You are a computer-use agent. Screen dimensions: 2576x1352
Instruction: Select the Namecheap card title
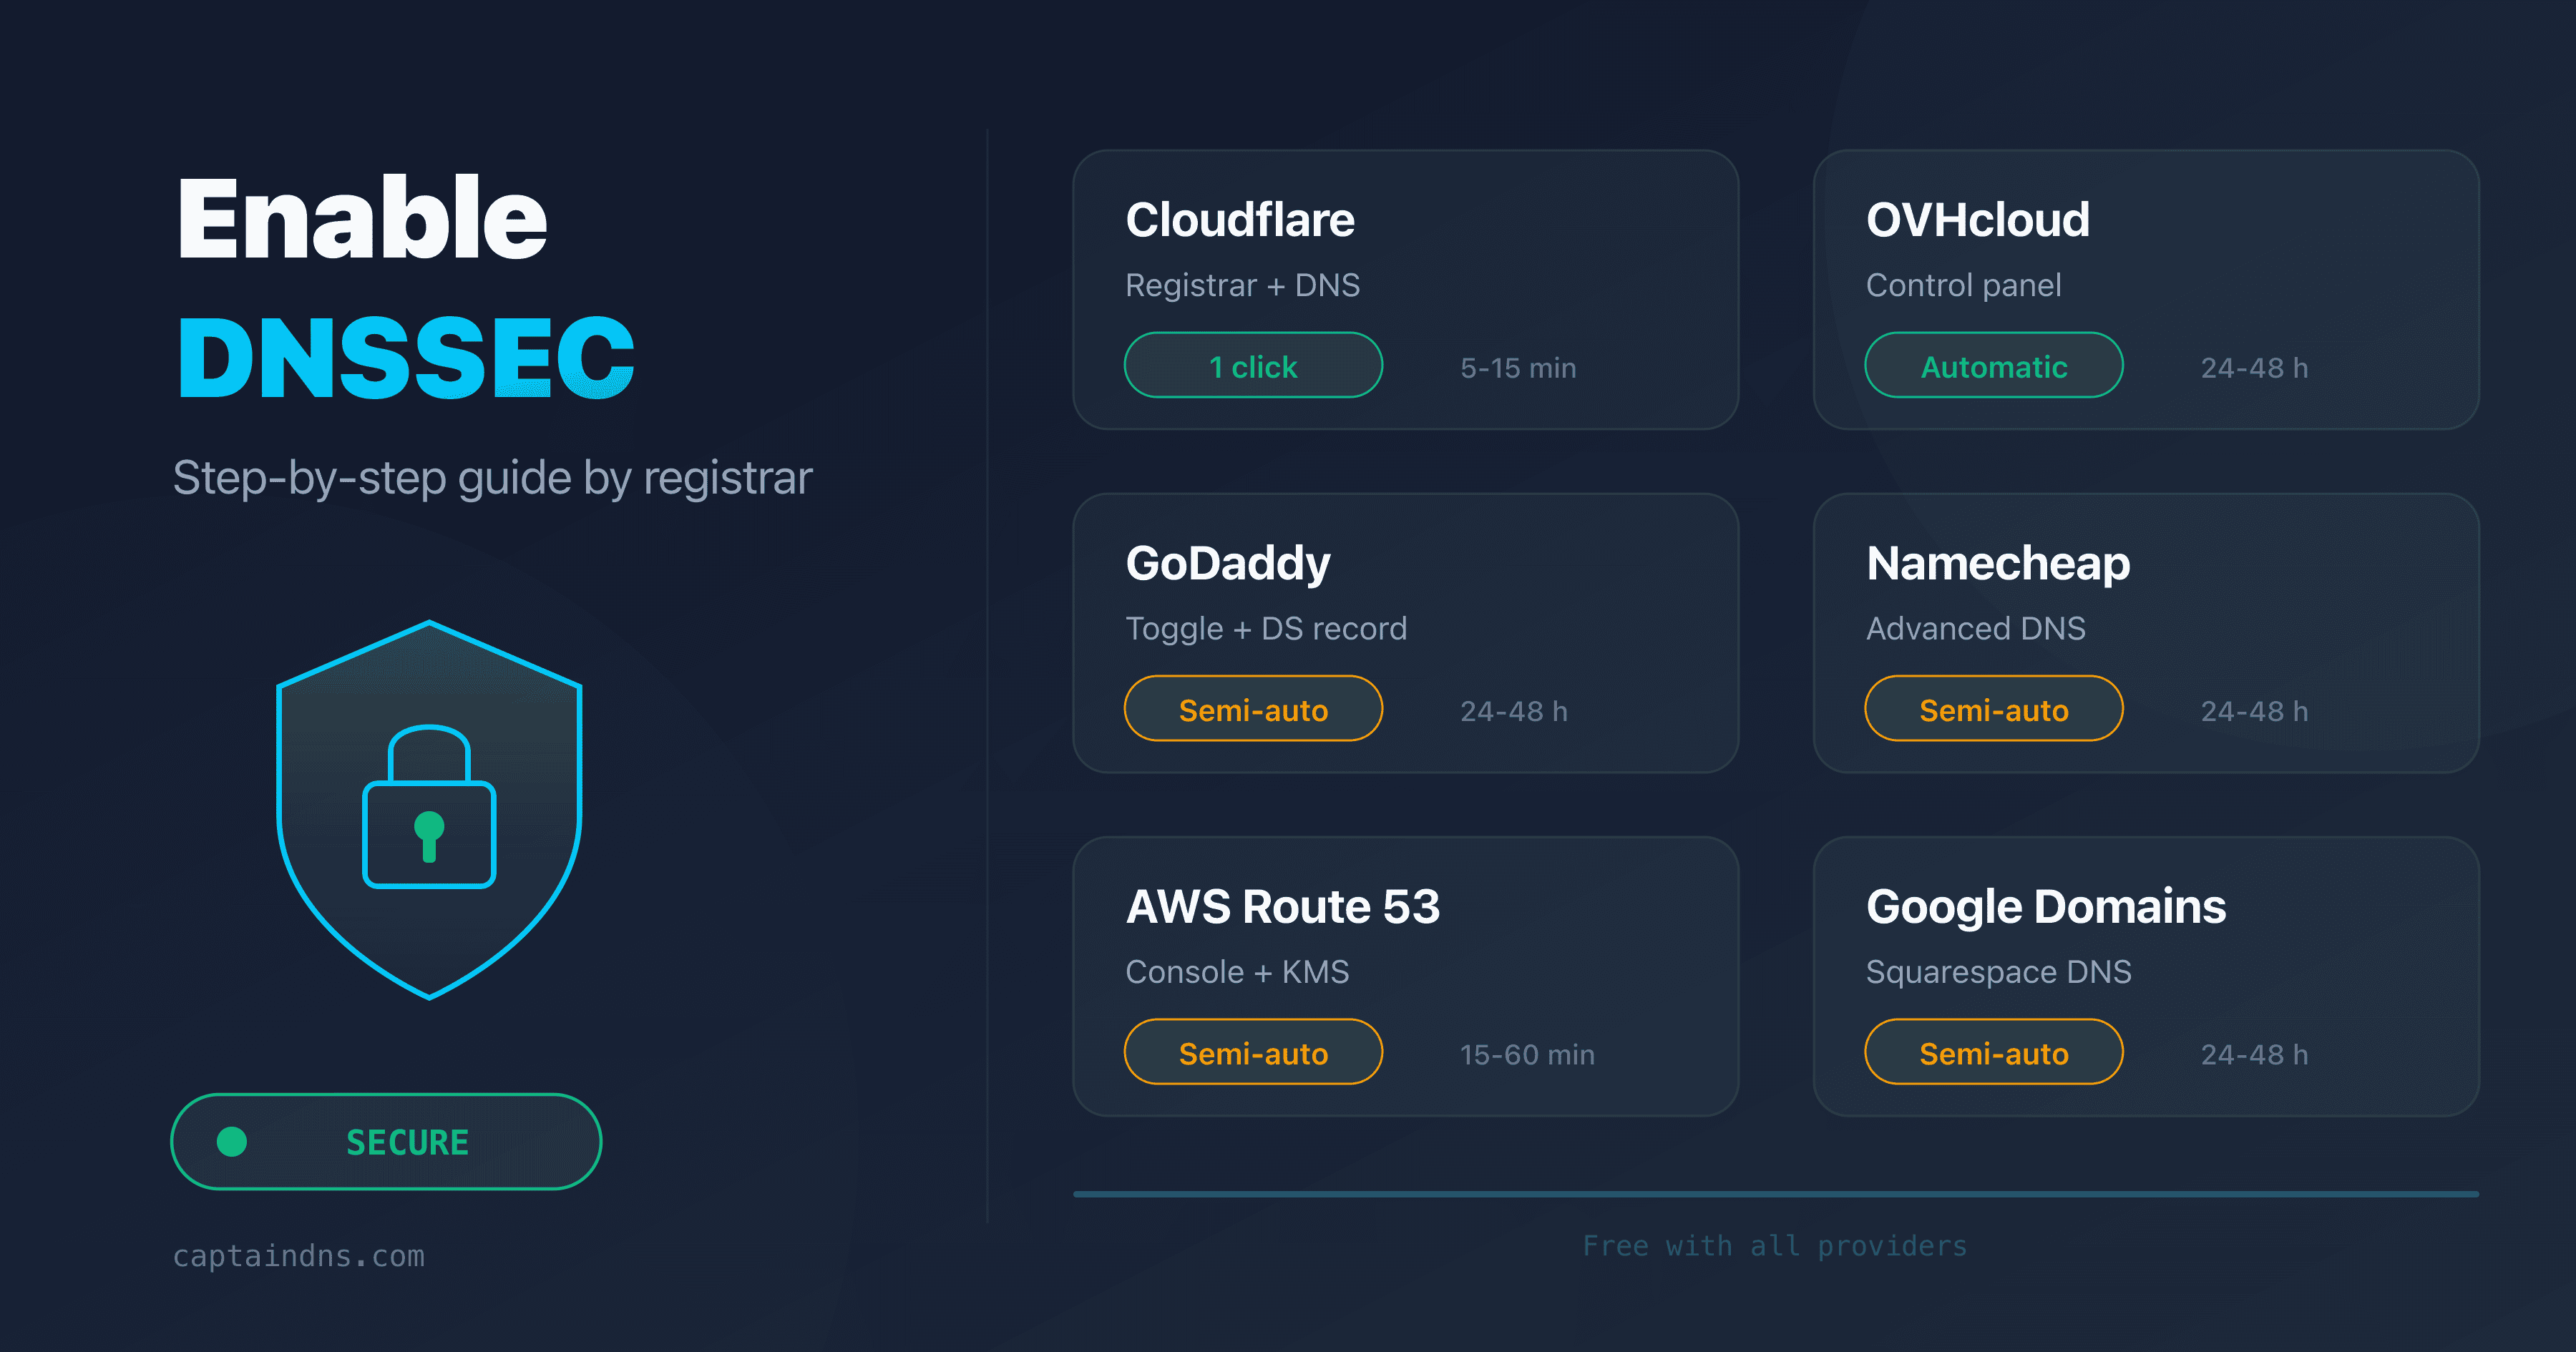point(1998,565)
